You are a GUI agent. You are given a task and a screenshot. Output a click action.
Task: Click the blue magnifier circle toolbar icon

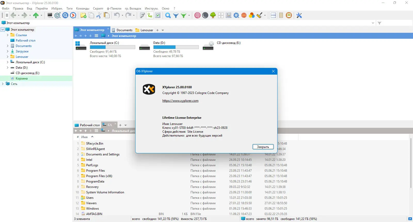(65, 15)
